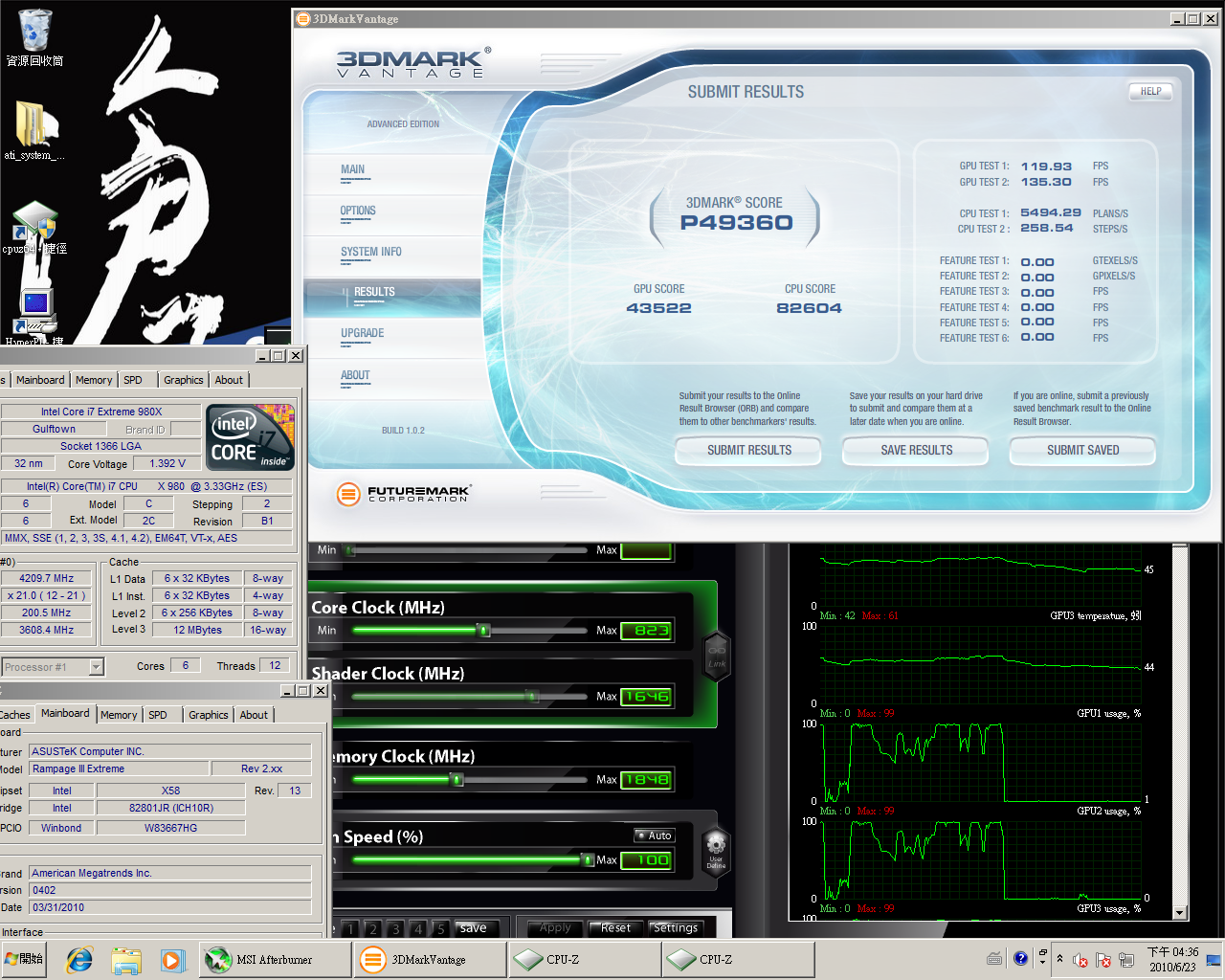Open Caches tab in CPU-Z mainboard window
This screenshot has width=1225, height=980.
tap(16, 715)
